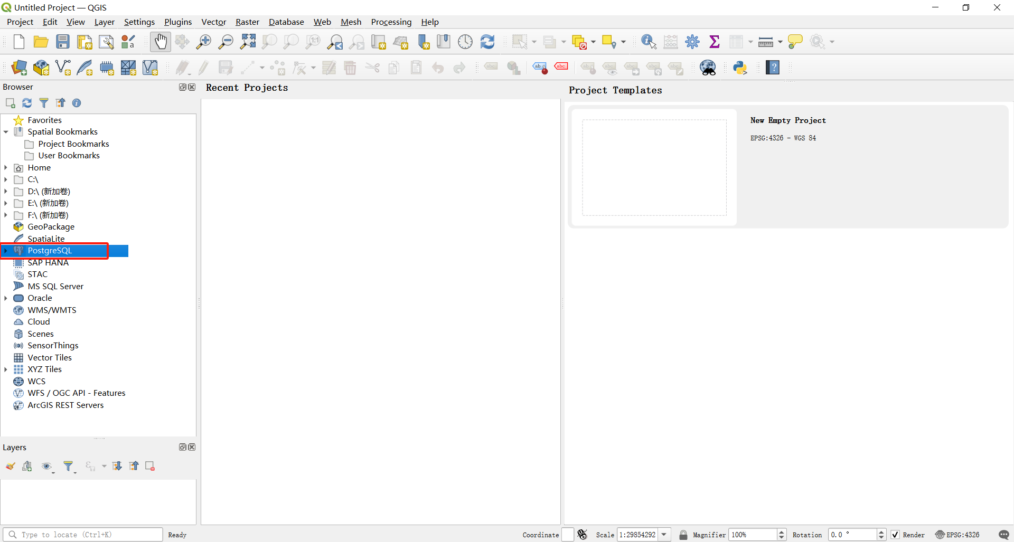Open the Temporal Controller panel
This screenshot has width=1014, height=542.
pos(465,42)
